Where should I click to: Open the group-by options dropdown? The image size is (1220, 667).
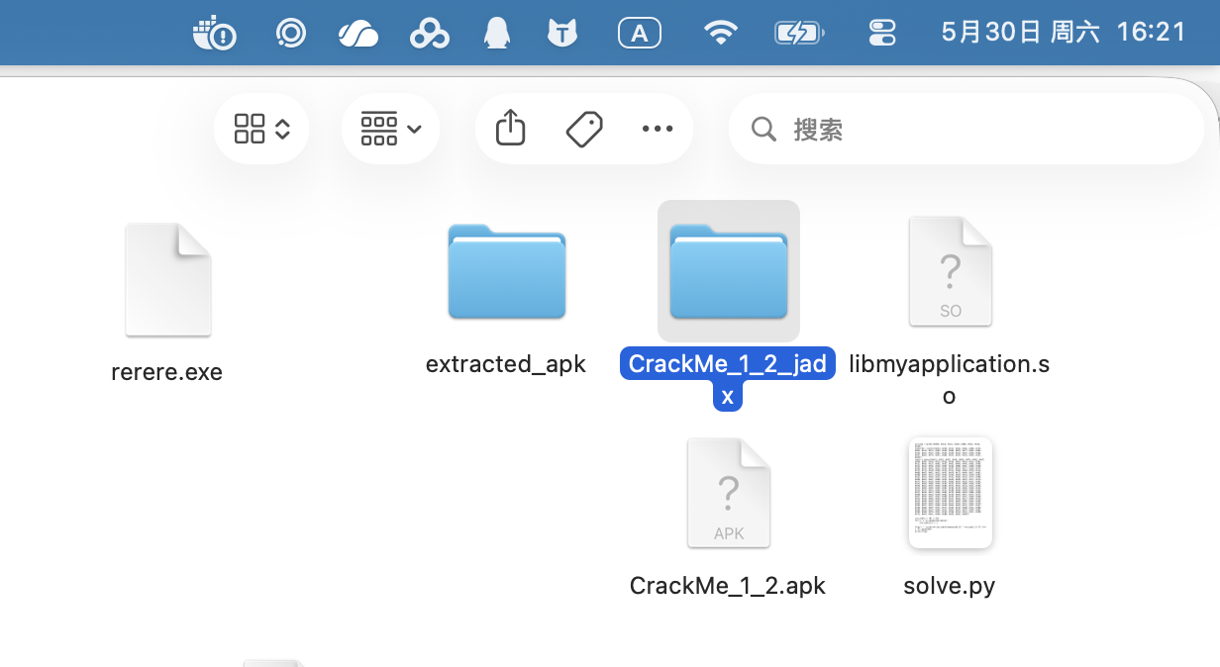coord(391,129)
